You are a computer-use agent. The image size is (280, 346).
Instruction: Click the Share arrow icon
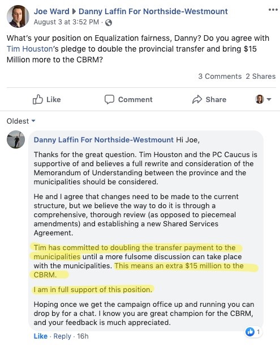click(x=197, y=99)
